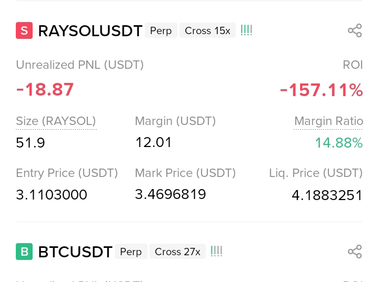This screenshot has width=379, height=282.
Task: Switch unit via Size (RAYSOL) label
Action: pyautogui.click(x=56, y=121)
